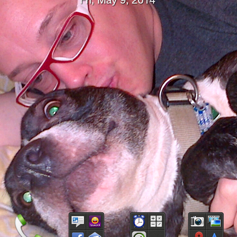Viewport: 237px width, 237px height.
Task: Tap the red map pin icon
Action: (x=198, y=235)
